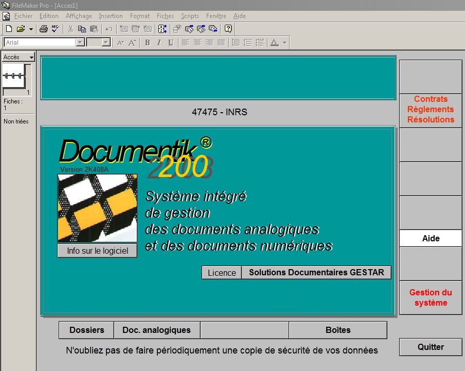The width and height of the screenshot is (465, 371).
Task: Click the New Record toolbar icon
Action: pos(124,29)
